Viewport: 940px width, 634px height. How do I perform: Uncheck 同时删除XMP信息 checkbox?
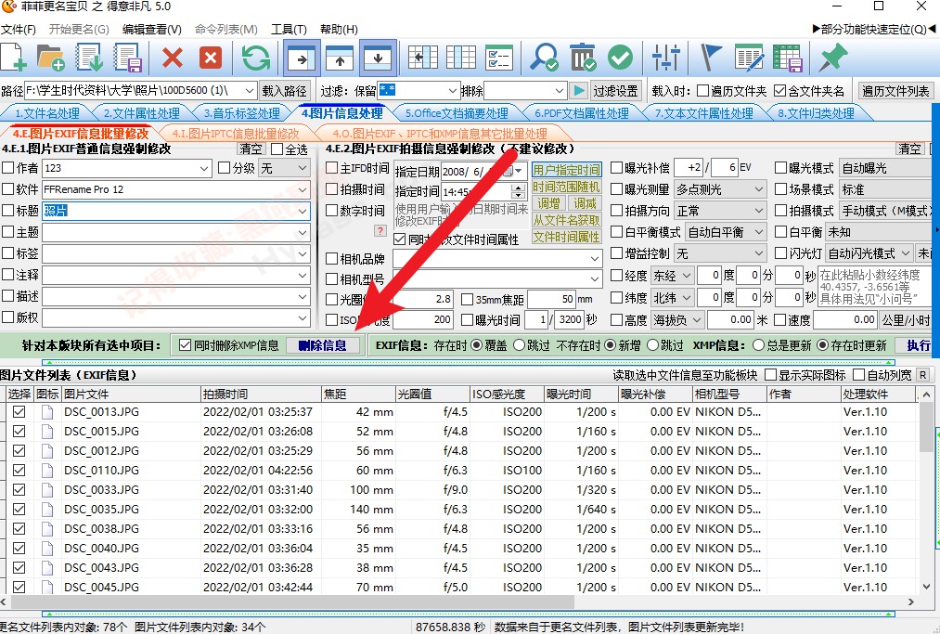point(186,345)
